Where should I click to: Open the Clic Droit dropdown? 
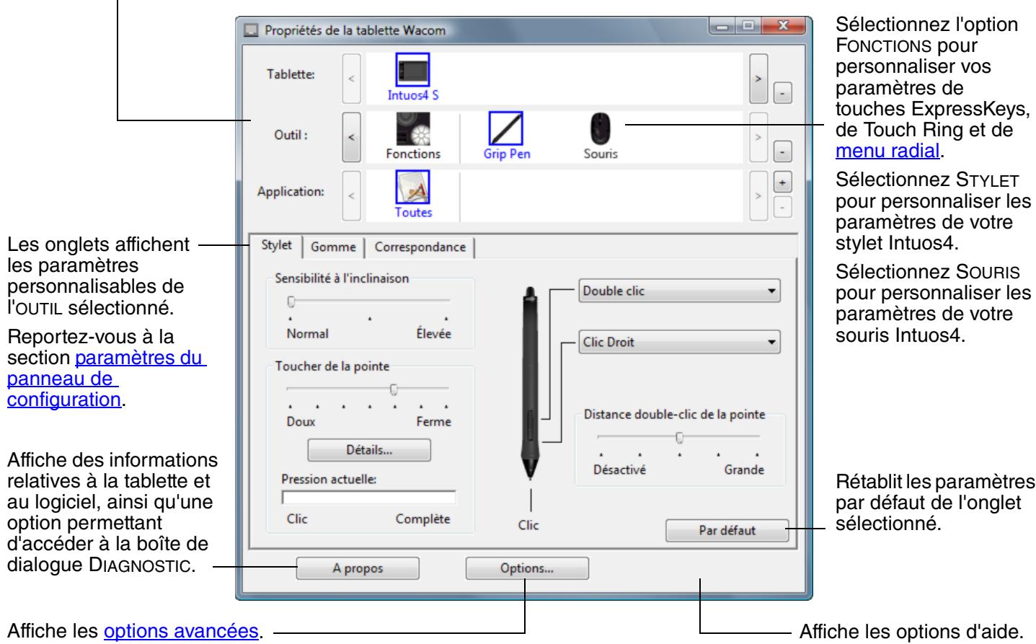point(680,343)
